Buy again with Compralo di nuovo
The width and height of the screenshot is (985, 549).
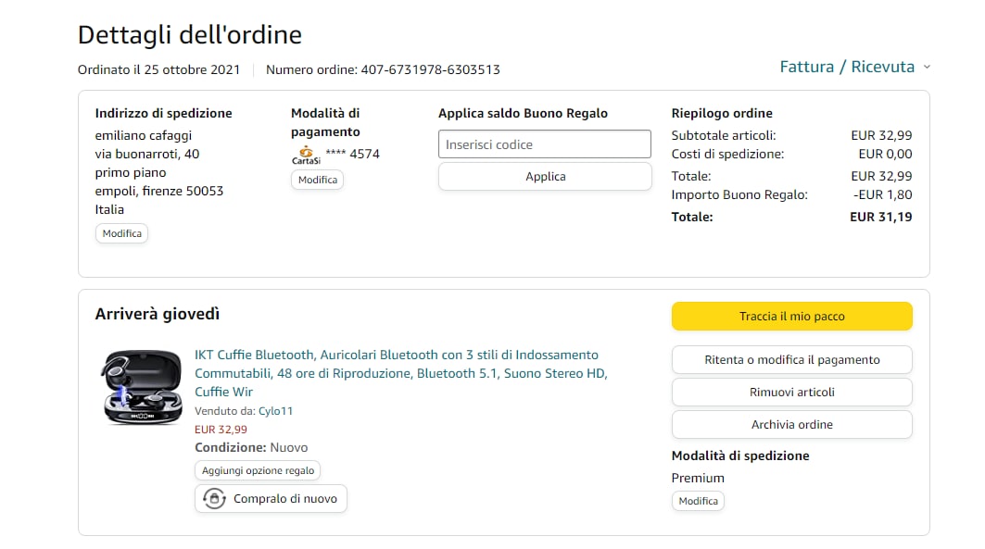285,499
